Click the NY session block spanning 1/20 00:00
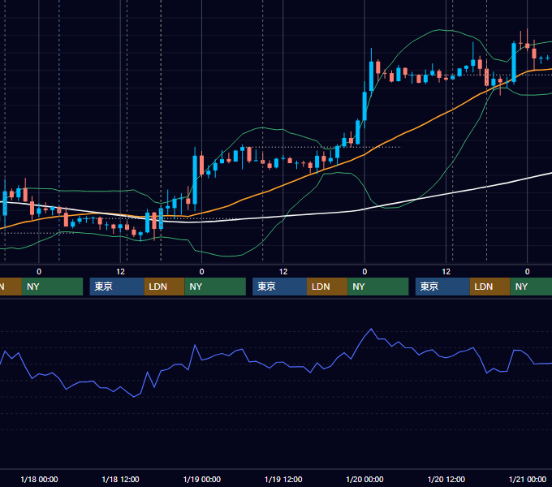This screenshot has height=487, width=552. 378,287
